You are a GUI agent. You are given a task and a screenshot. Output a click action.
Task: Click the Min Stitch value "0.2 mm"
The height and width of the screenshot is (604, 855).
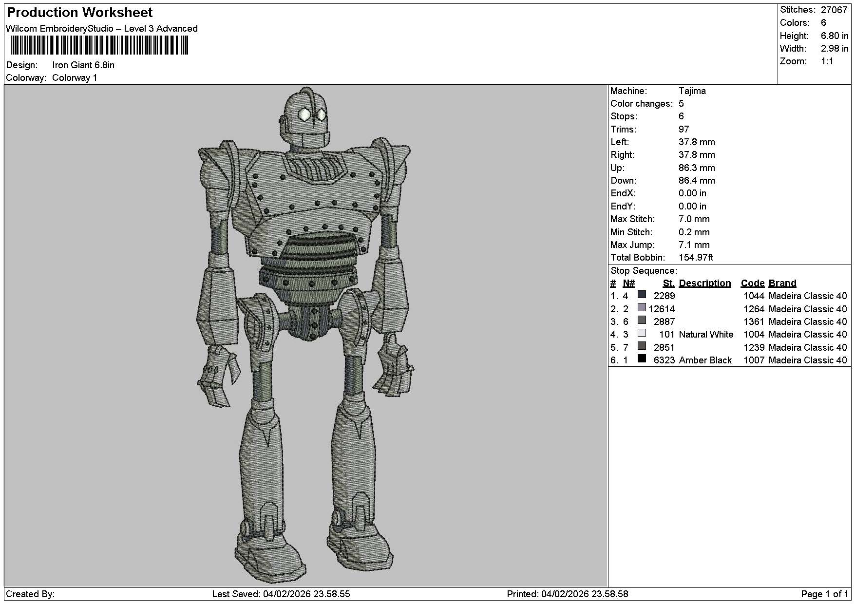pyautogui.click(x=694, y=232)
